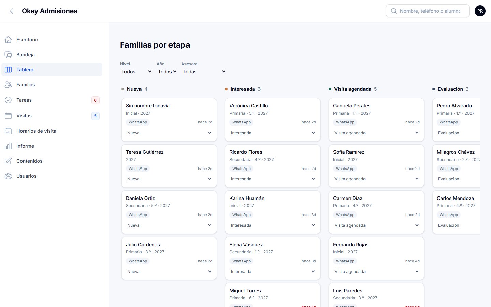This screenshot has height=307, width=491.
Task: Open the Ricardo Flores family card
Action: click(x=273, y=166)
